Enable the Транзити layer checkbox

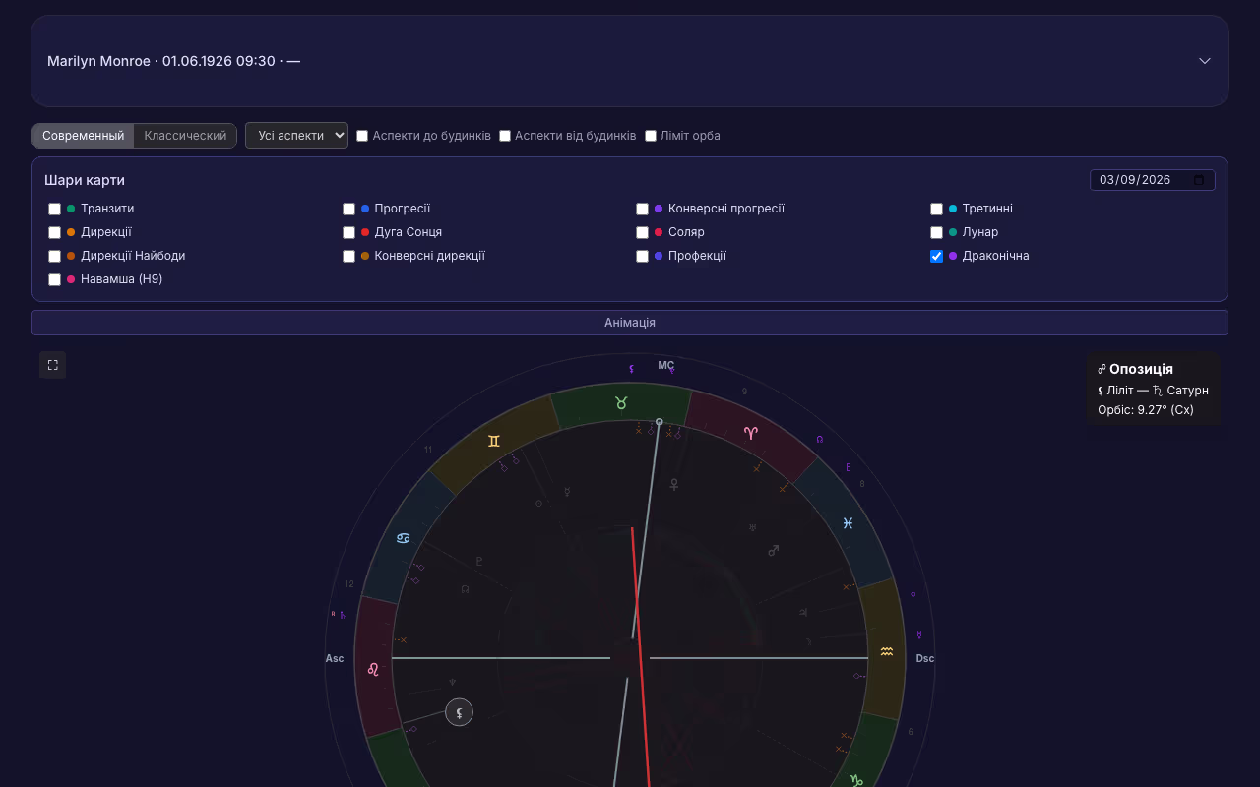[x=55, y=209]
